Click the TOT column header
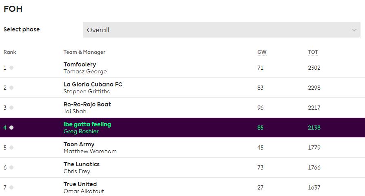The height and width of the screenshot is (196, 365). 313,52
